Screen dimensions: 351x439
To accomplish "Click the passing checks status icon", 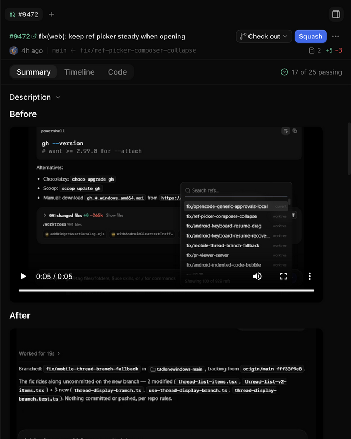I will 284,72.
